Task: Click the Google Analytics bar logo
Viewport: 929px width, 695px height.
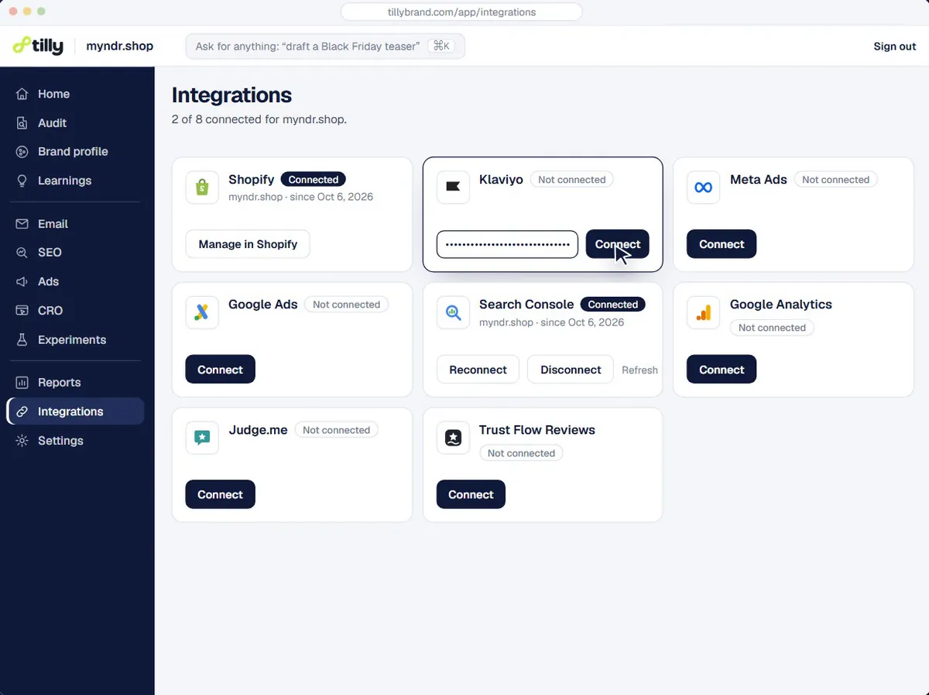Action: coord(704,312)
